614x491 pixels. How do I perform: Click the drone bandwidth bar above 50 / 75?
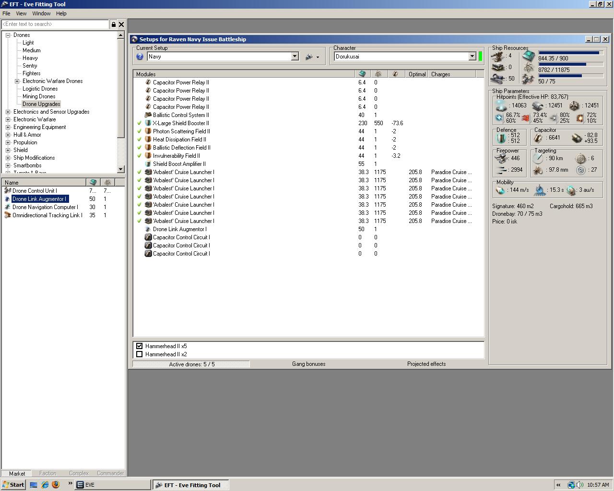[570, 76]
